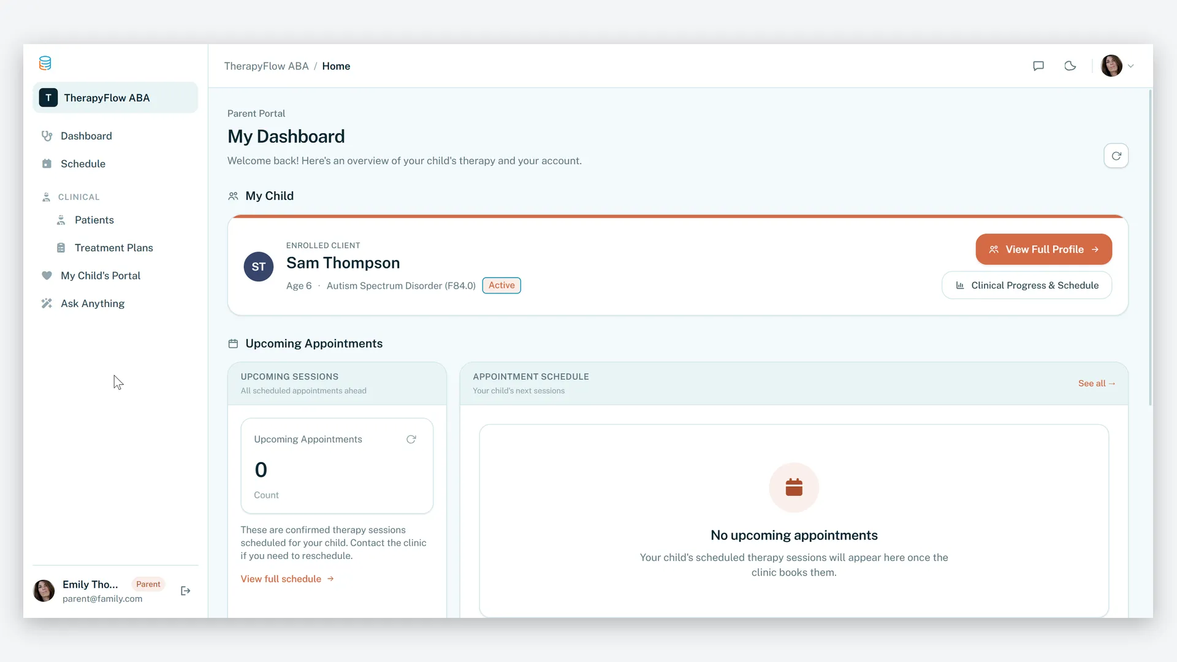Click View Full Profile button

[x=1043, y=249]
